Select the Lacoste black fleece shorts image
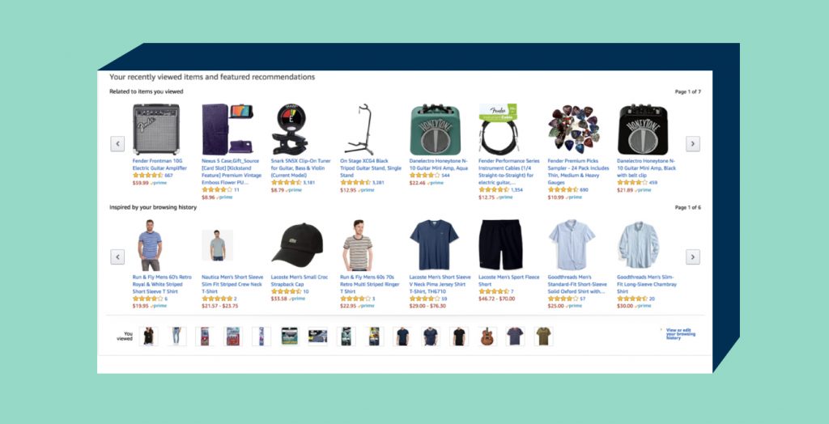This screenshot has height=424, width=829. pos(500,245)
